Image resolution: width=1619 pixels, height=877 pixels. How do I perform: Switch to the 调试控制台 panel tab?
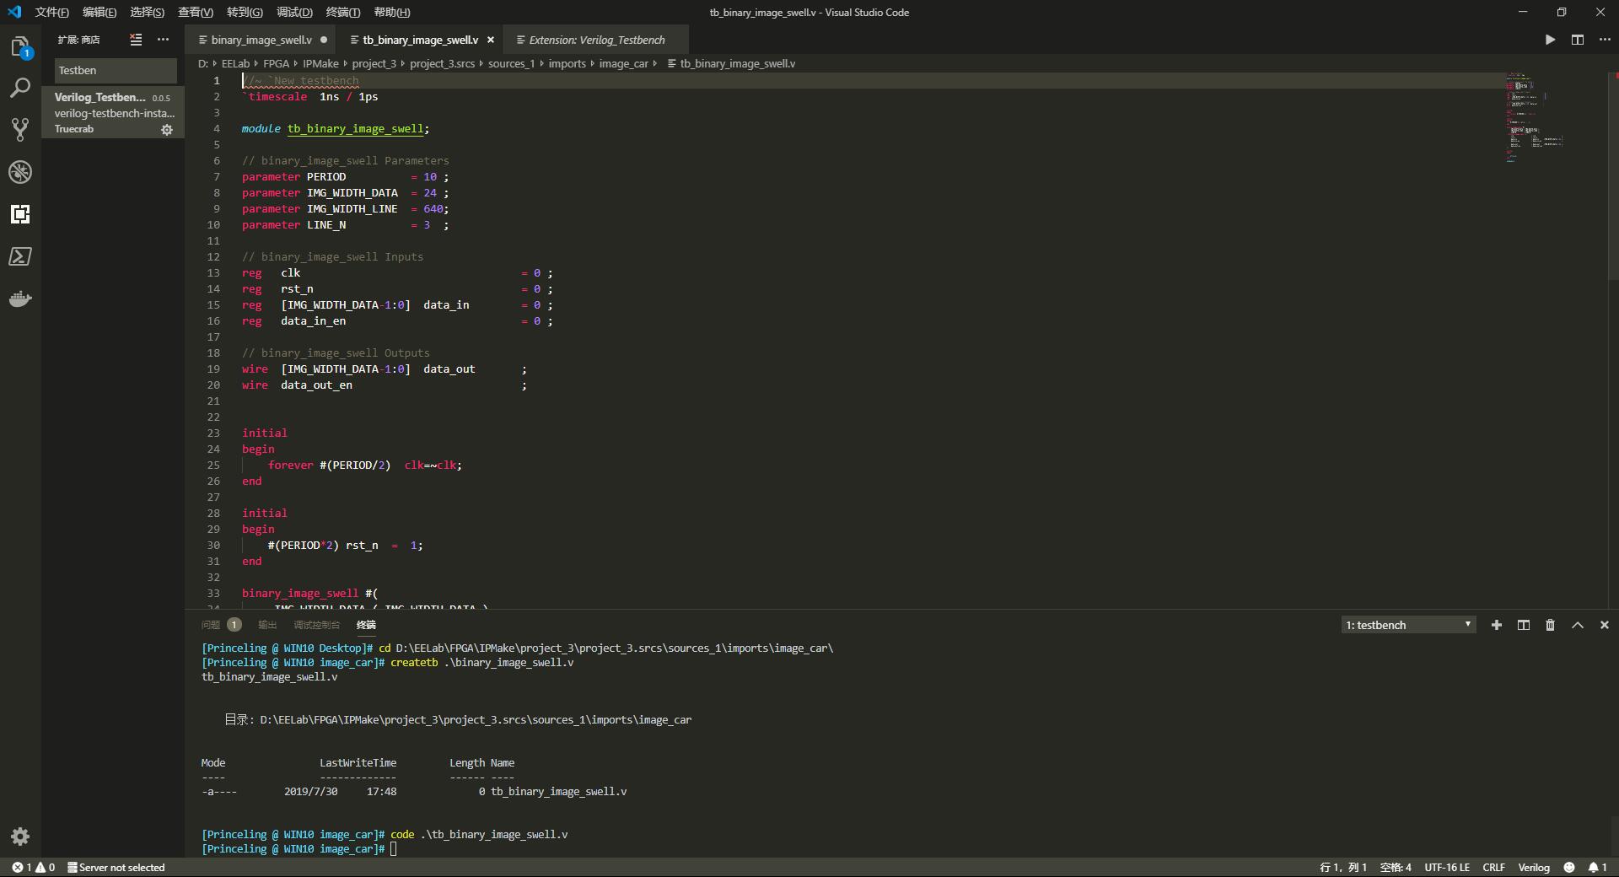pos(316,625)
